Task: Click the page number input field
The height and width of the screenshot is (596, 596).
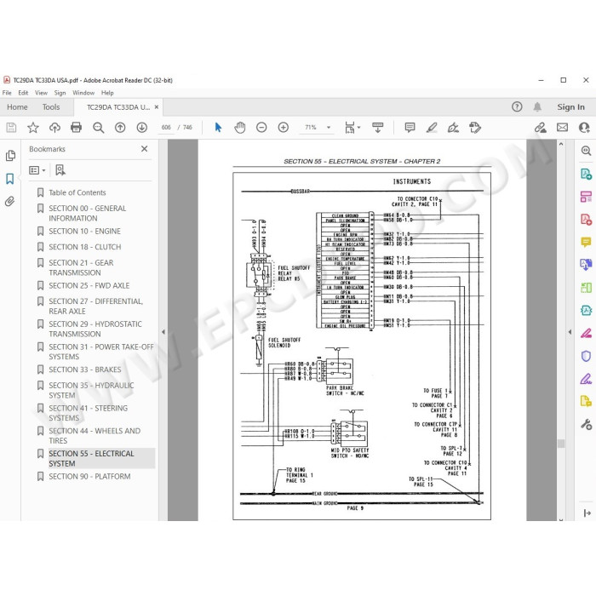Action: (x=166, y=128)
